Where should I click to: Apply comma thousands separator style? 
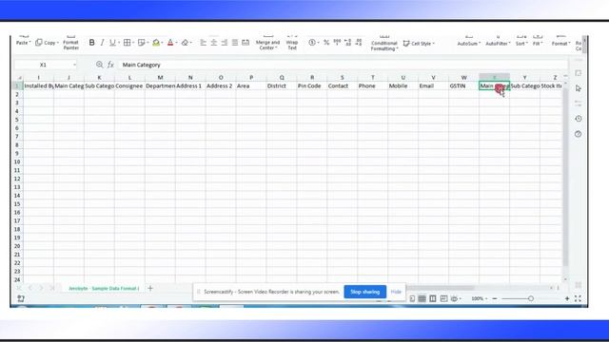(337, 43)
